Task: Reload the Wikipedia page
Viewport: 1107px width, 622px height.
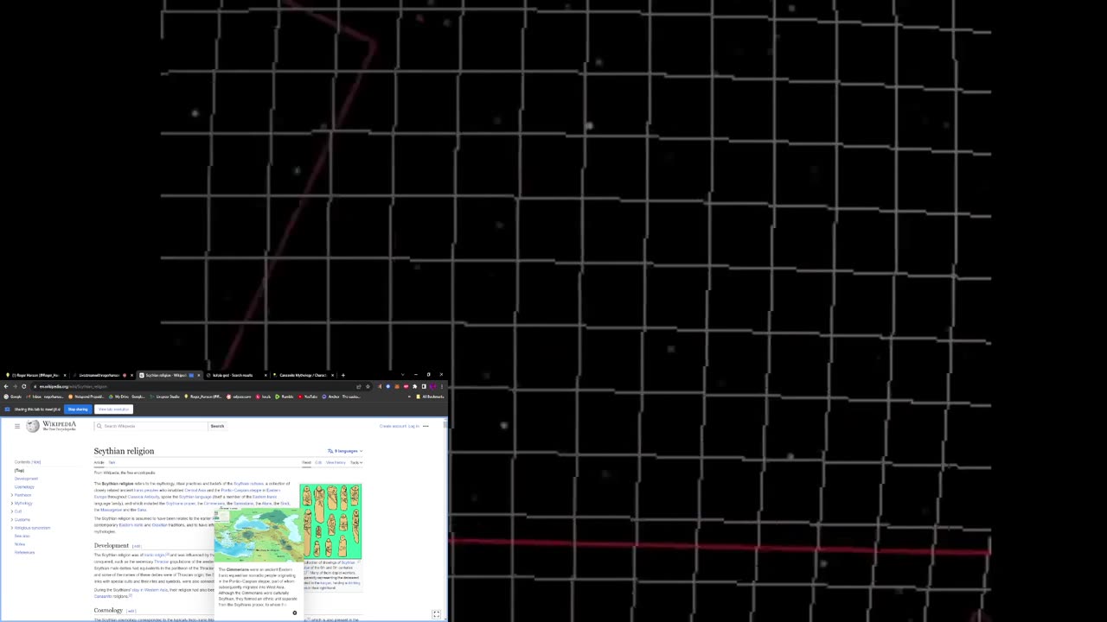Action: pyautogui.click(x=23, y=386)
